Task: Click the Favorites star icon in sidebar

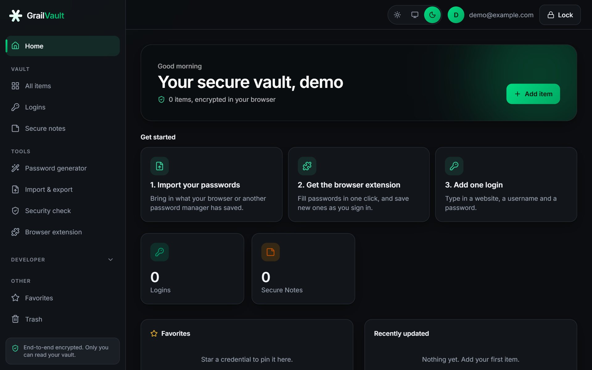Action: point(15,298)
